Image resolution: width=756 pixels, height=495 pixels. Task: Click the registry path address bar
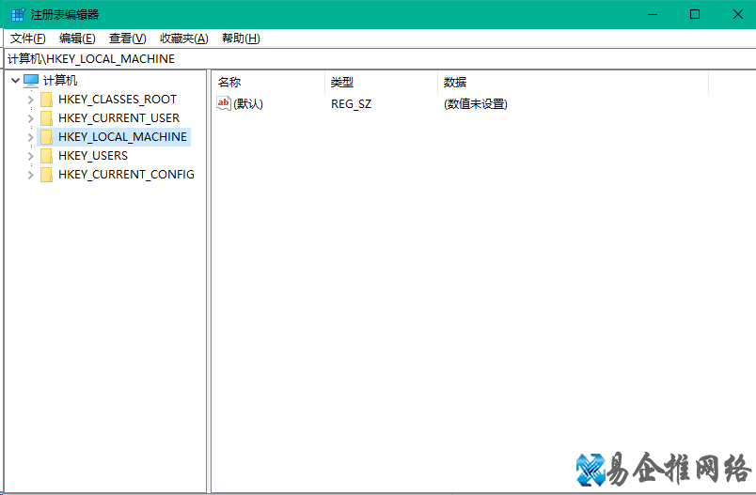376,58
